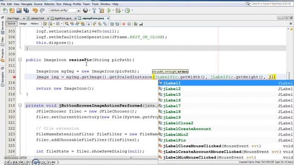Click the New File toolbar icon
294x165 pixels.
point(5,11)
